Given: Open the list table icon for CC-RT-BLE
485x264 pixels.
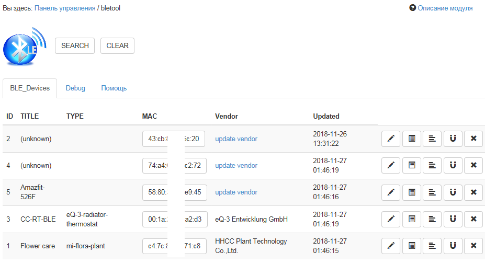Looking at the screenshot, I should click(x=412, y=219).
